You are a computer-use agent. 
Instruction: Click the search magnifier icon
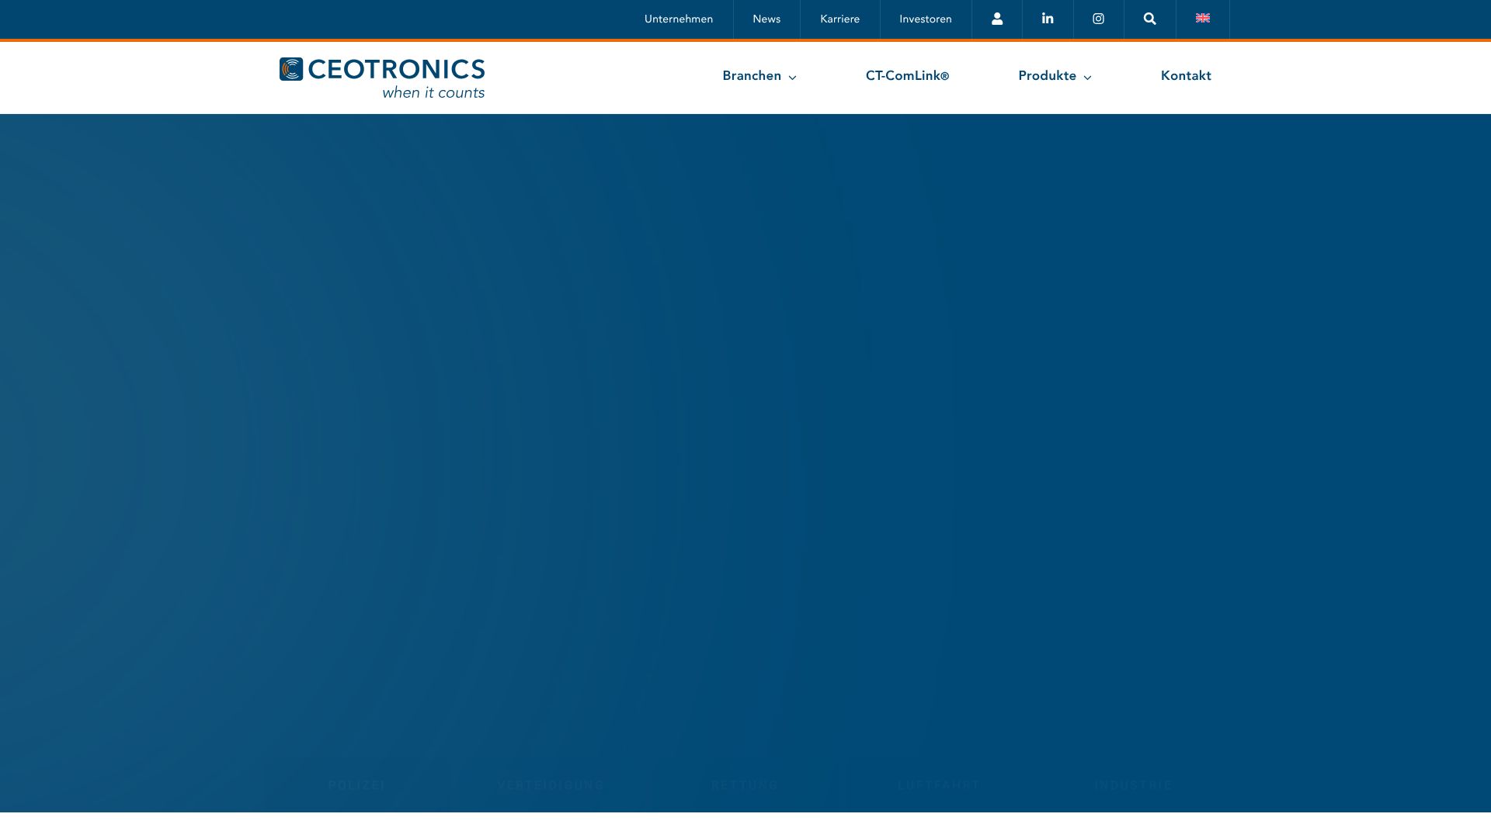click(1149, 19)
